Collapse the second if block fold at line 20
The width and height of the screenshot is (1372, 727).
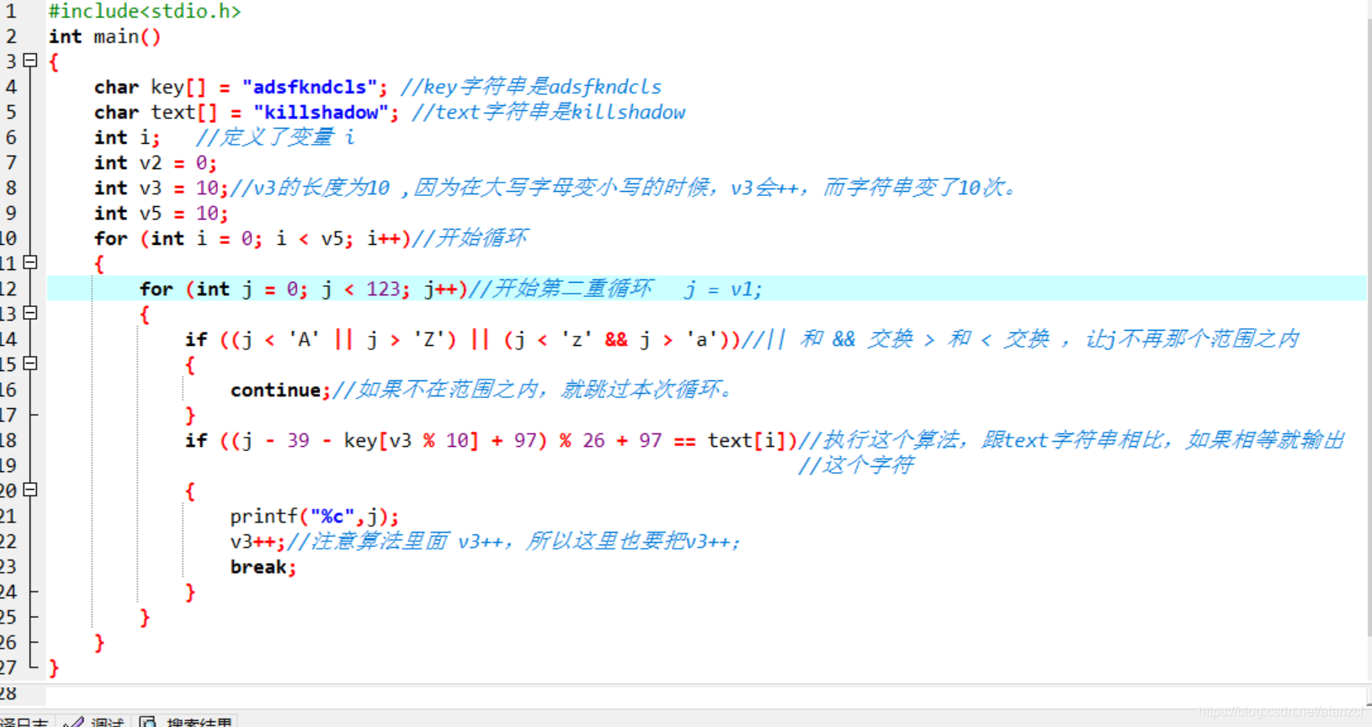point(30,490)
